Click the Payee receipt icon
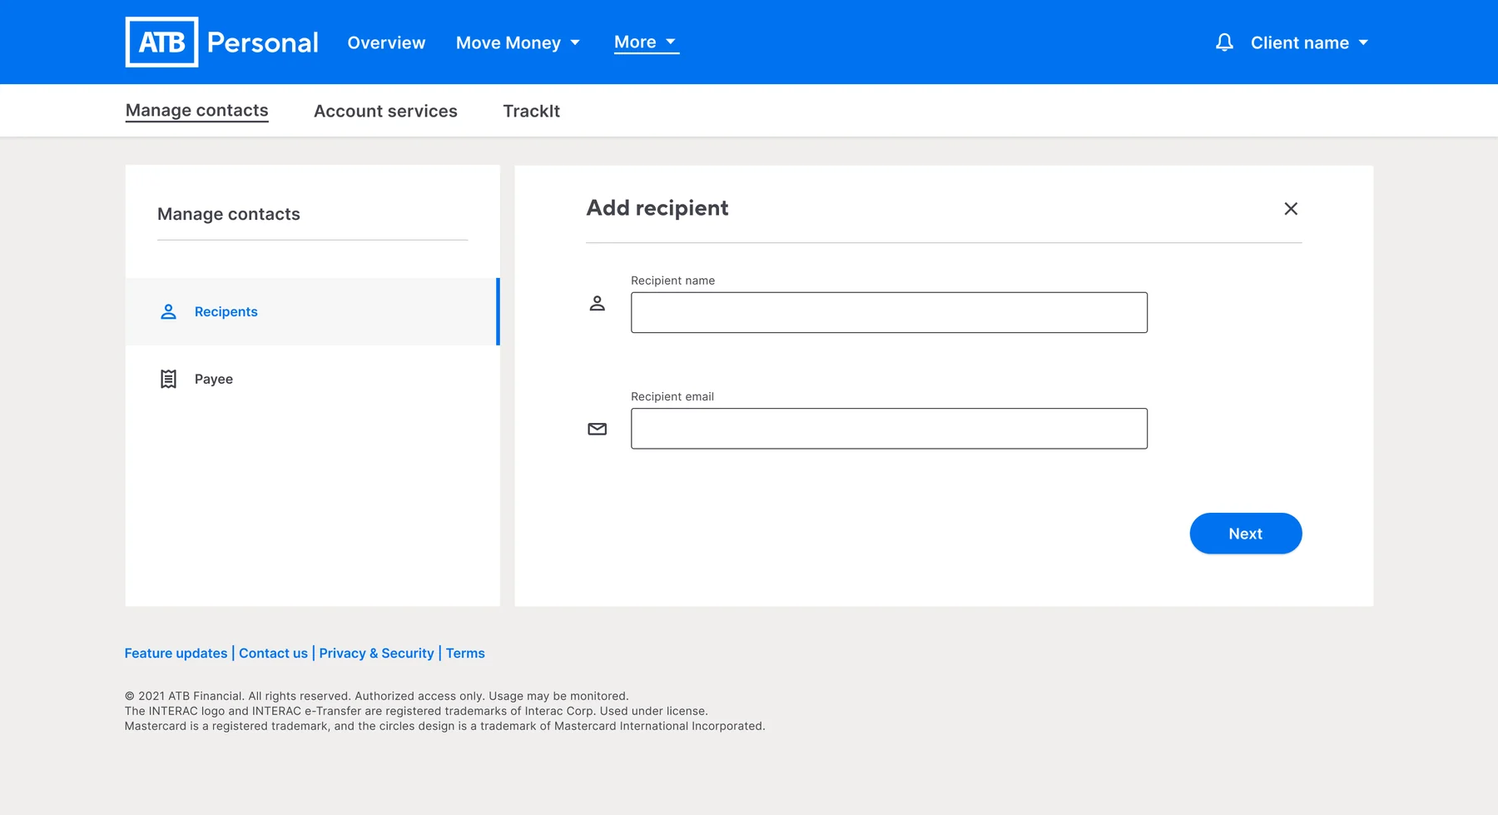Screen dimensions: 1498x815 click(168, 379)
